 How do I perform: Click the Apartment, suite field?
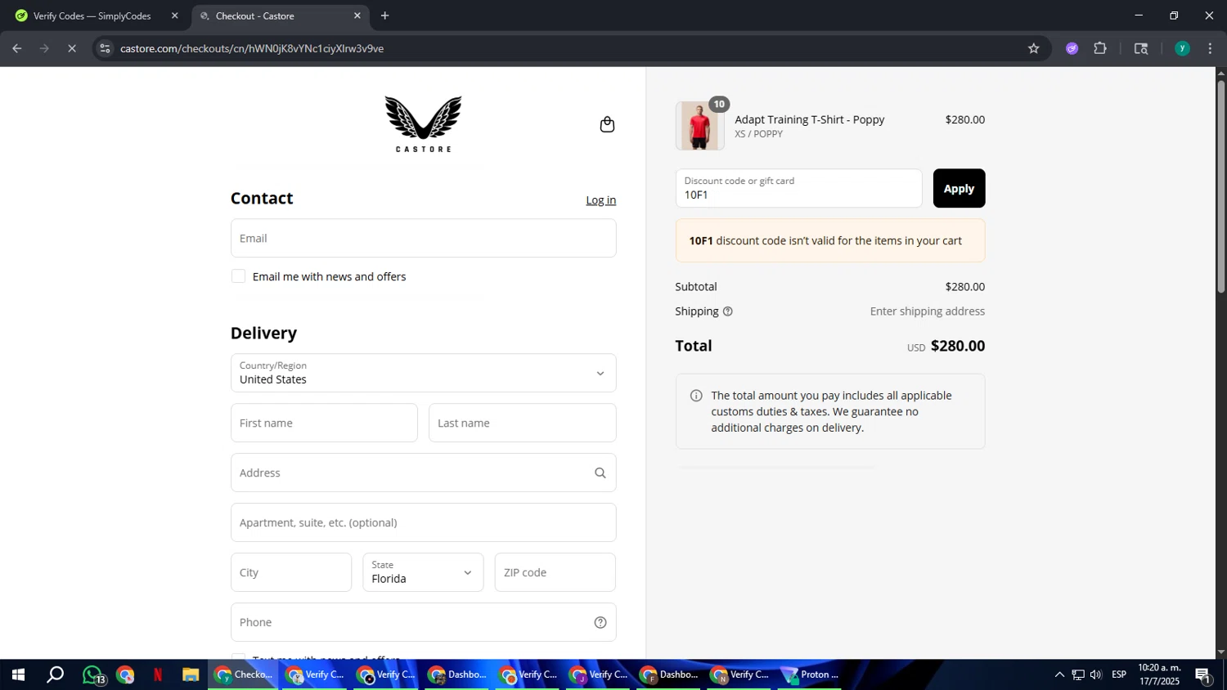pos(423,523)
